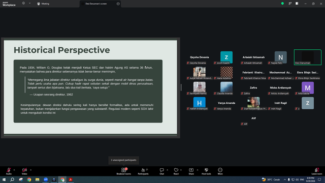Open the More options menu

(x=220, y=171)
